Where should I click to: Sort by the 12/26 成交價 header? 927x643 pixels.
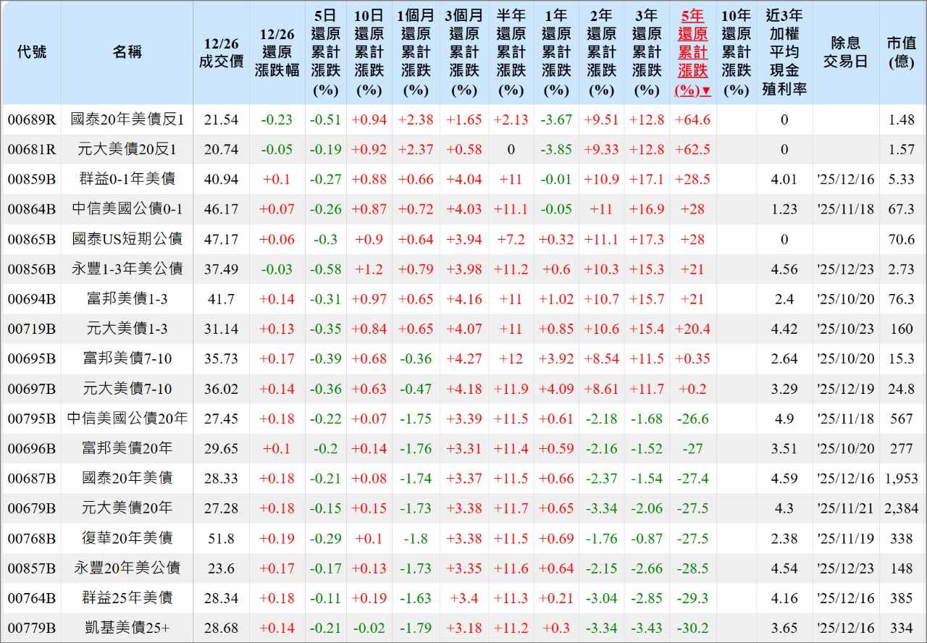click(221, 52)
